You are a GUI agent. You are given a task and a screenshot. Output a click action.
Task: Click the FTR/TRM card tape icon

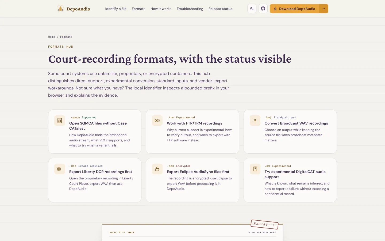coord(157,120)
